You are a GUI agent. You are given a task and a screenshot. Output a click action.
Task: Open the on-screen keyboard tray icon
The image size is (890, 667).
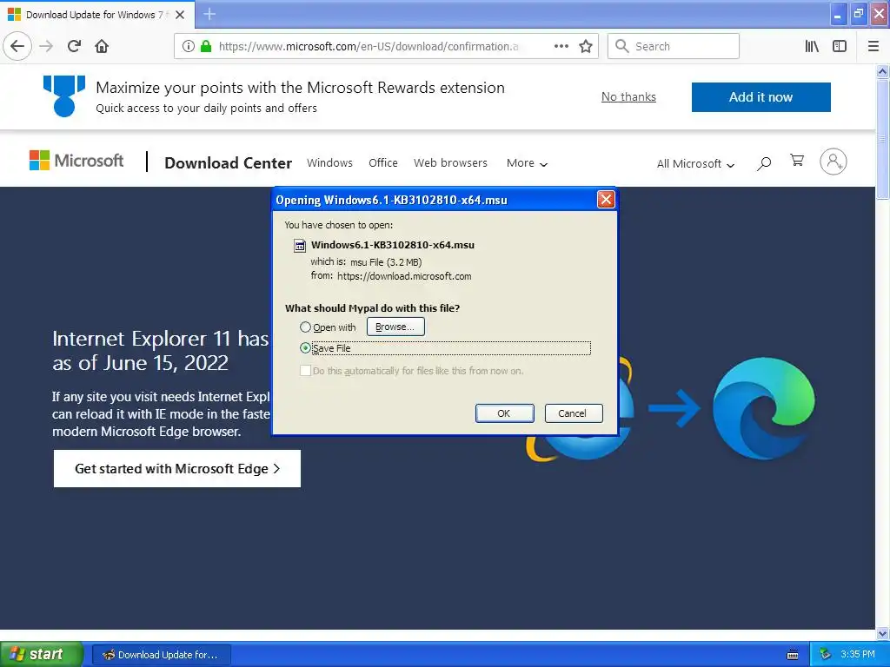coord(793,655)
